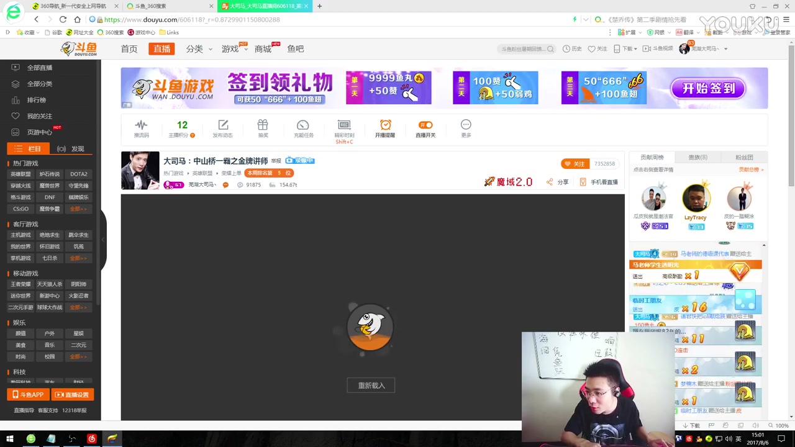Click the 开始签到 sign-in banner button
Screen dimensions: 795x447
pyautogui.click(x=708, y=89)
